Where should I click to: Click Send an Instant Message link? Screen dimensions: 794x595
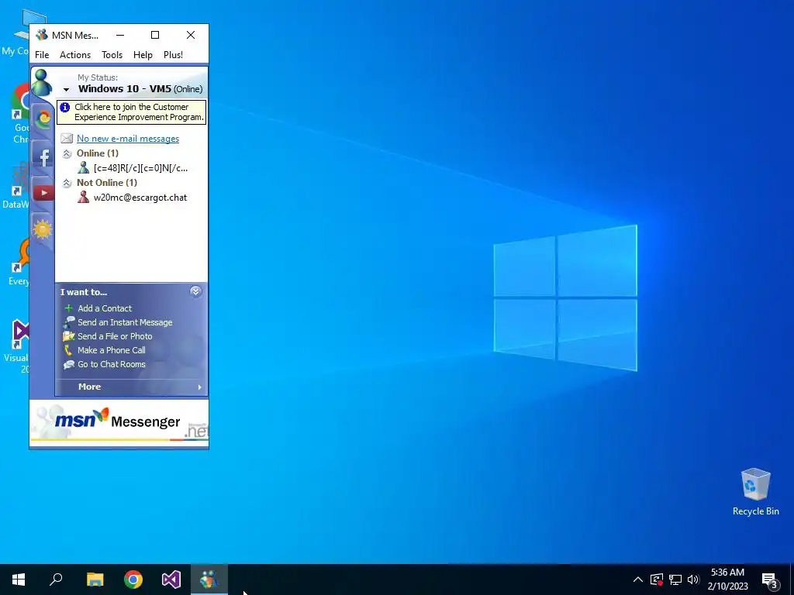(x=125, y=322)
